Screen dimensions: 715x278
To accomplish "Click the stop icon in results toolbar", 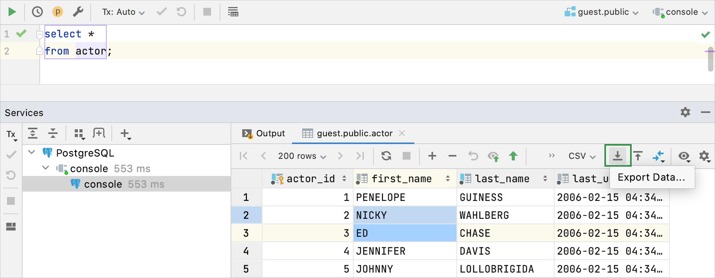I will click(407, 156).
